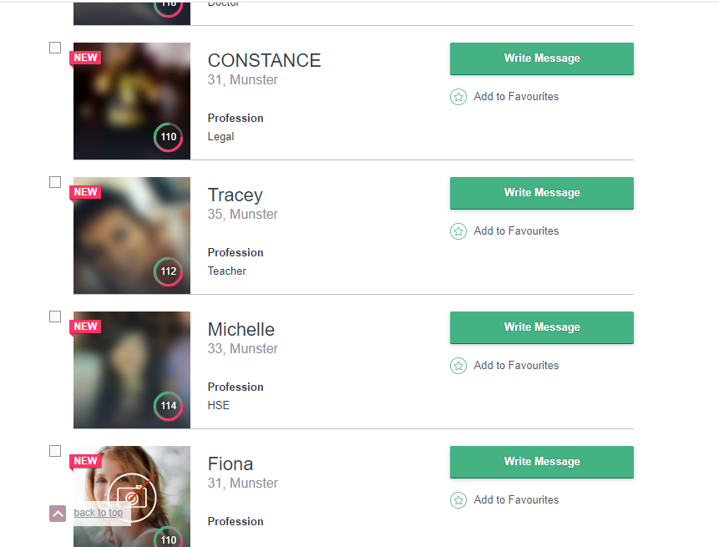Viewport: 719px width, 547px height.
Task: Write Message to Tracey
Action: pos(541,193)
